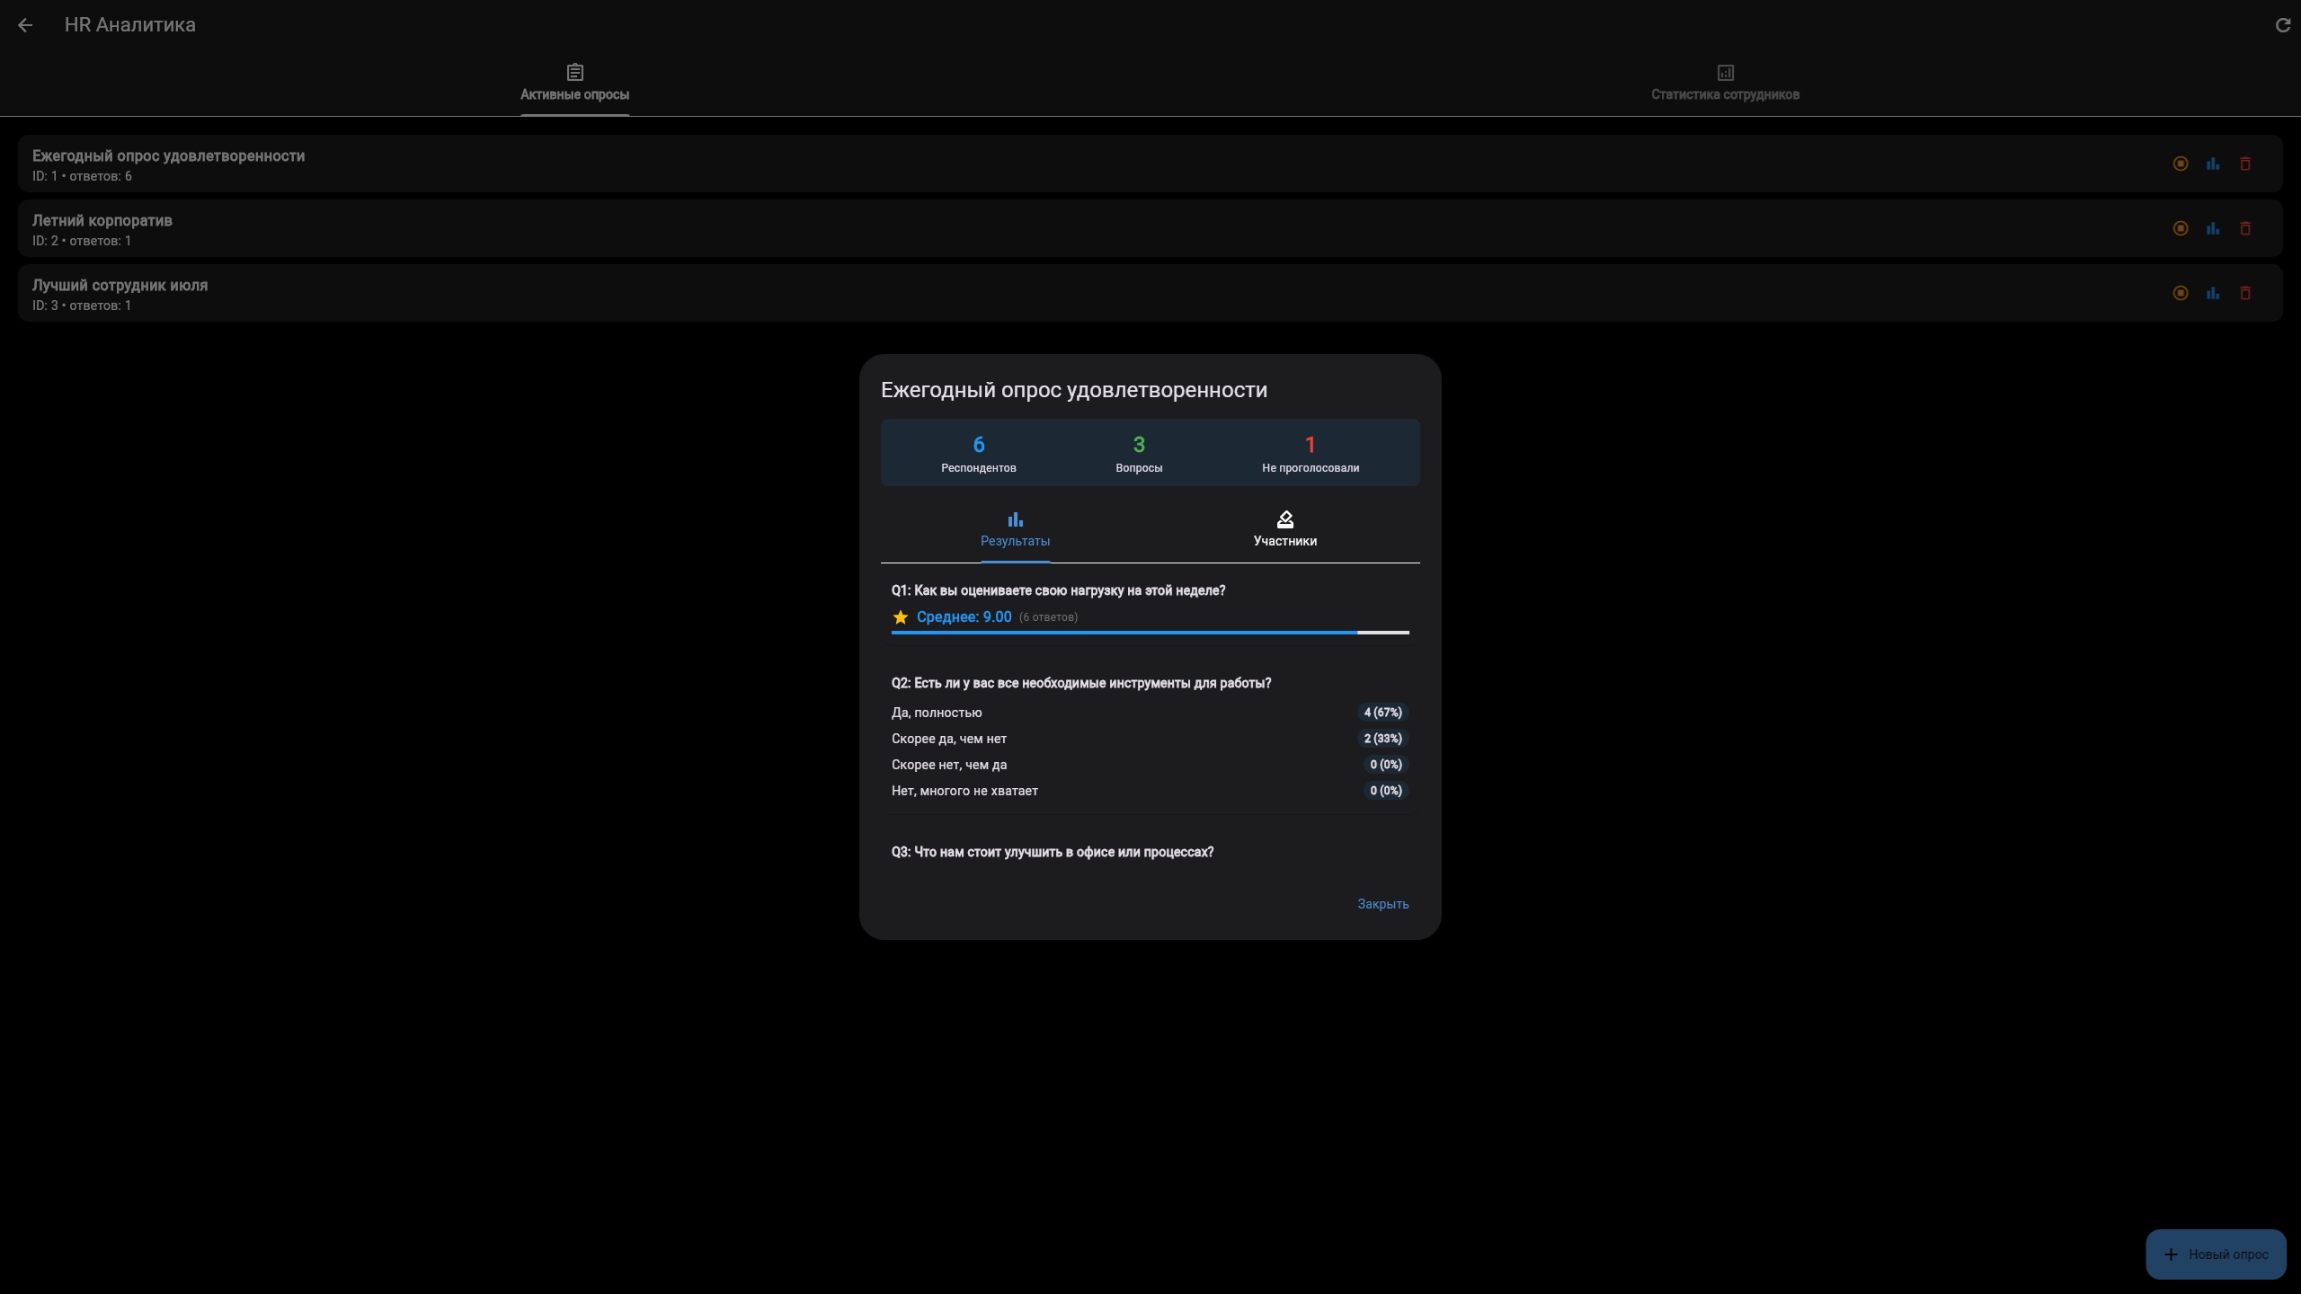Viewport: 2301px width, 1294px height.
Task: Stop the Летний корпоратив survey
Action: coord(2181,228)
